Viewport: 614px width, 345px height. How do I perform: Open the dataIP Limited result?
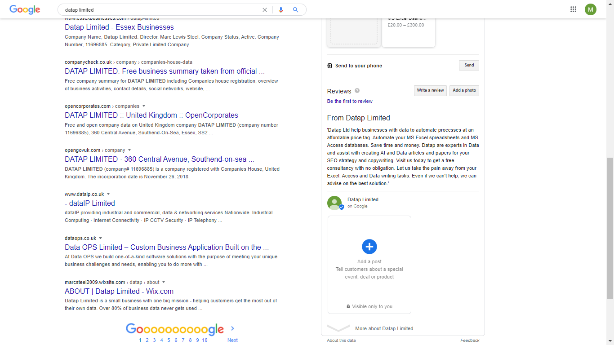click(90, 203)
